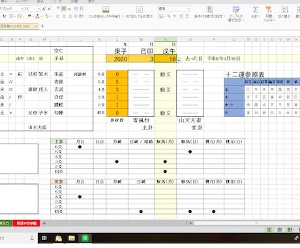Select the day cell containing 16

tap(166, 59)
